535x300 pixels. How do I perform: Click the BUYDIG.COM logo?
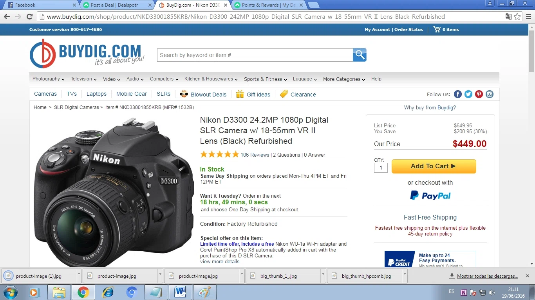click(x=87, y=54)
